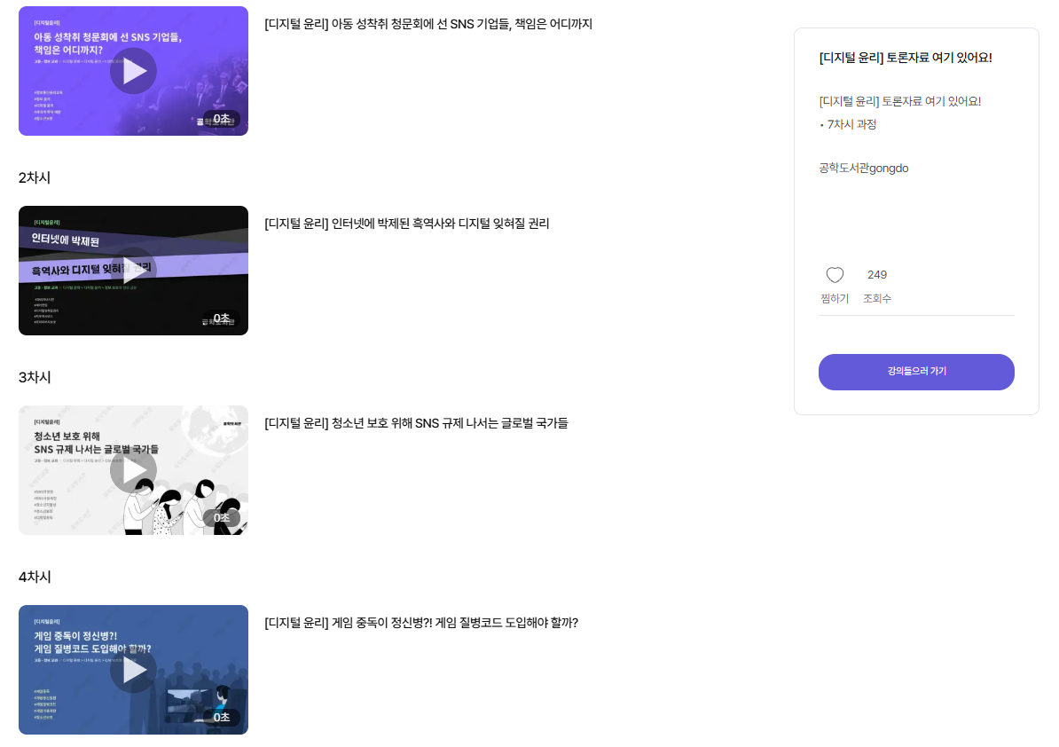Open the 인터넷에 박제된 흑역사 lesson title link

tap(406, 224)
